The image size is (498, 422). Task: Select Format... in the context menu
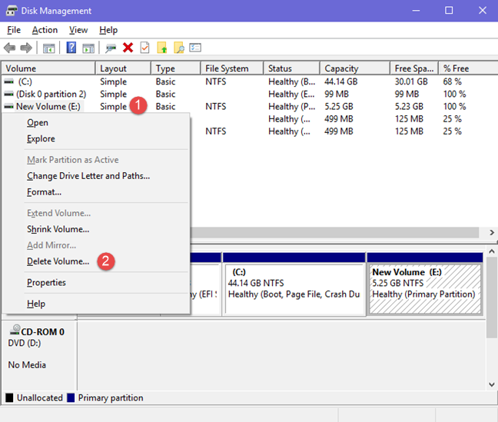point(97,192)
